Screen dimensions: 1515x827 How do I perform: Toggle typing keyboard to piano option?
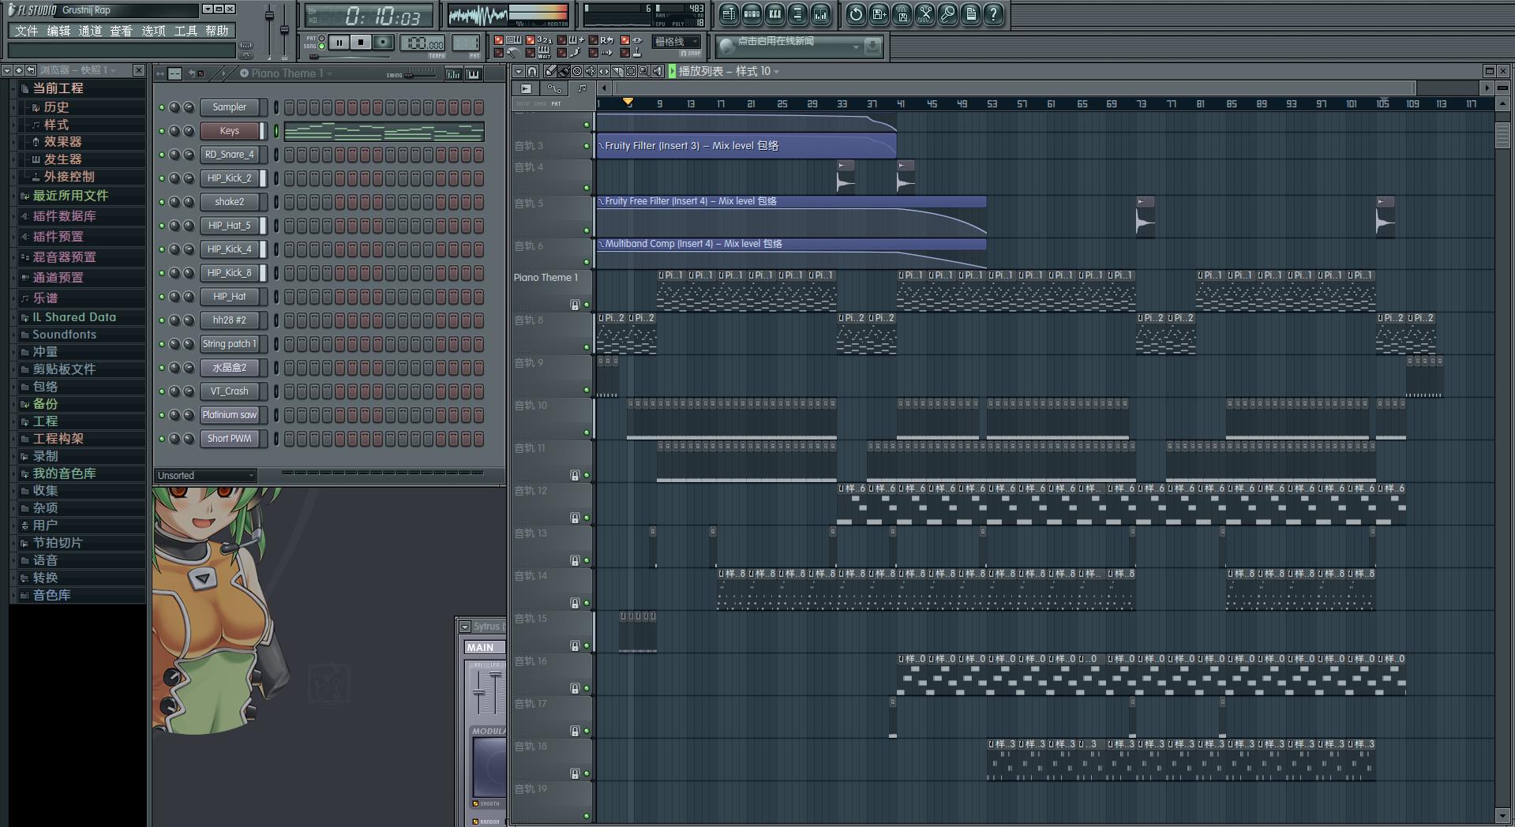tap(498, 40)
